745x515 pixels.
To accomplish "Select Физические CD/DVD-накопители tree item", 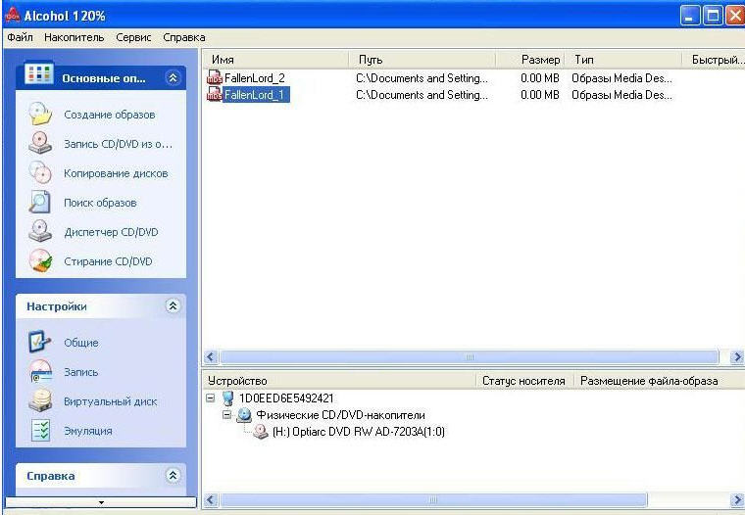I will coord(341,415).
